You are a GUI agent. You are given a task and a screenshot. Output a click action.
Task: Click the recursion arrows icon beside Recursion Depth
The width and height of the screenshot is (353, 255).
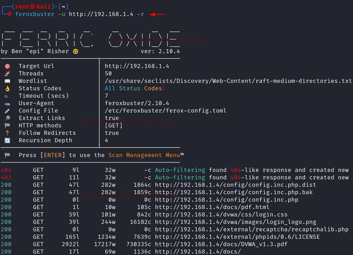(7, 140)
